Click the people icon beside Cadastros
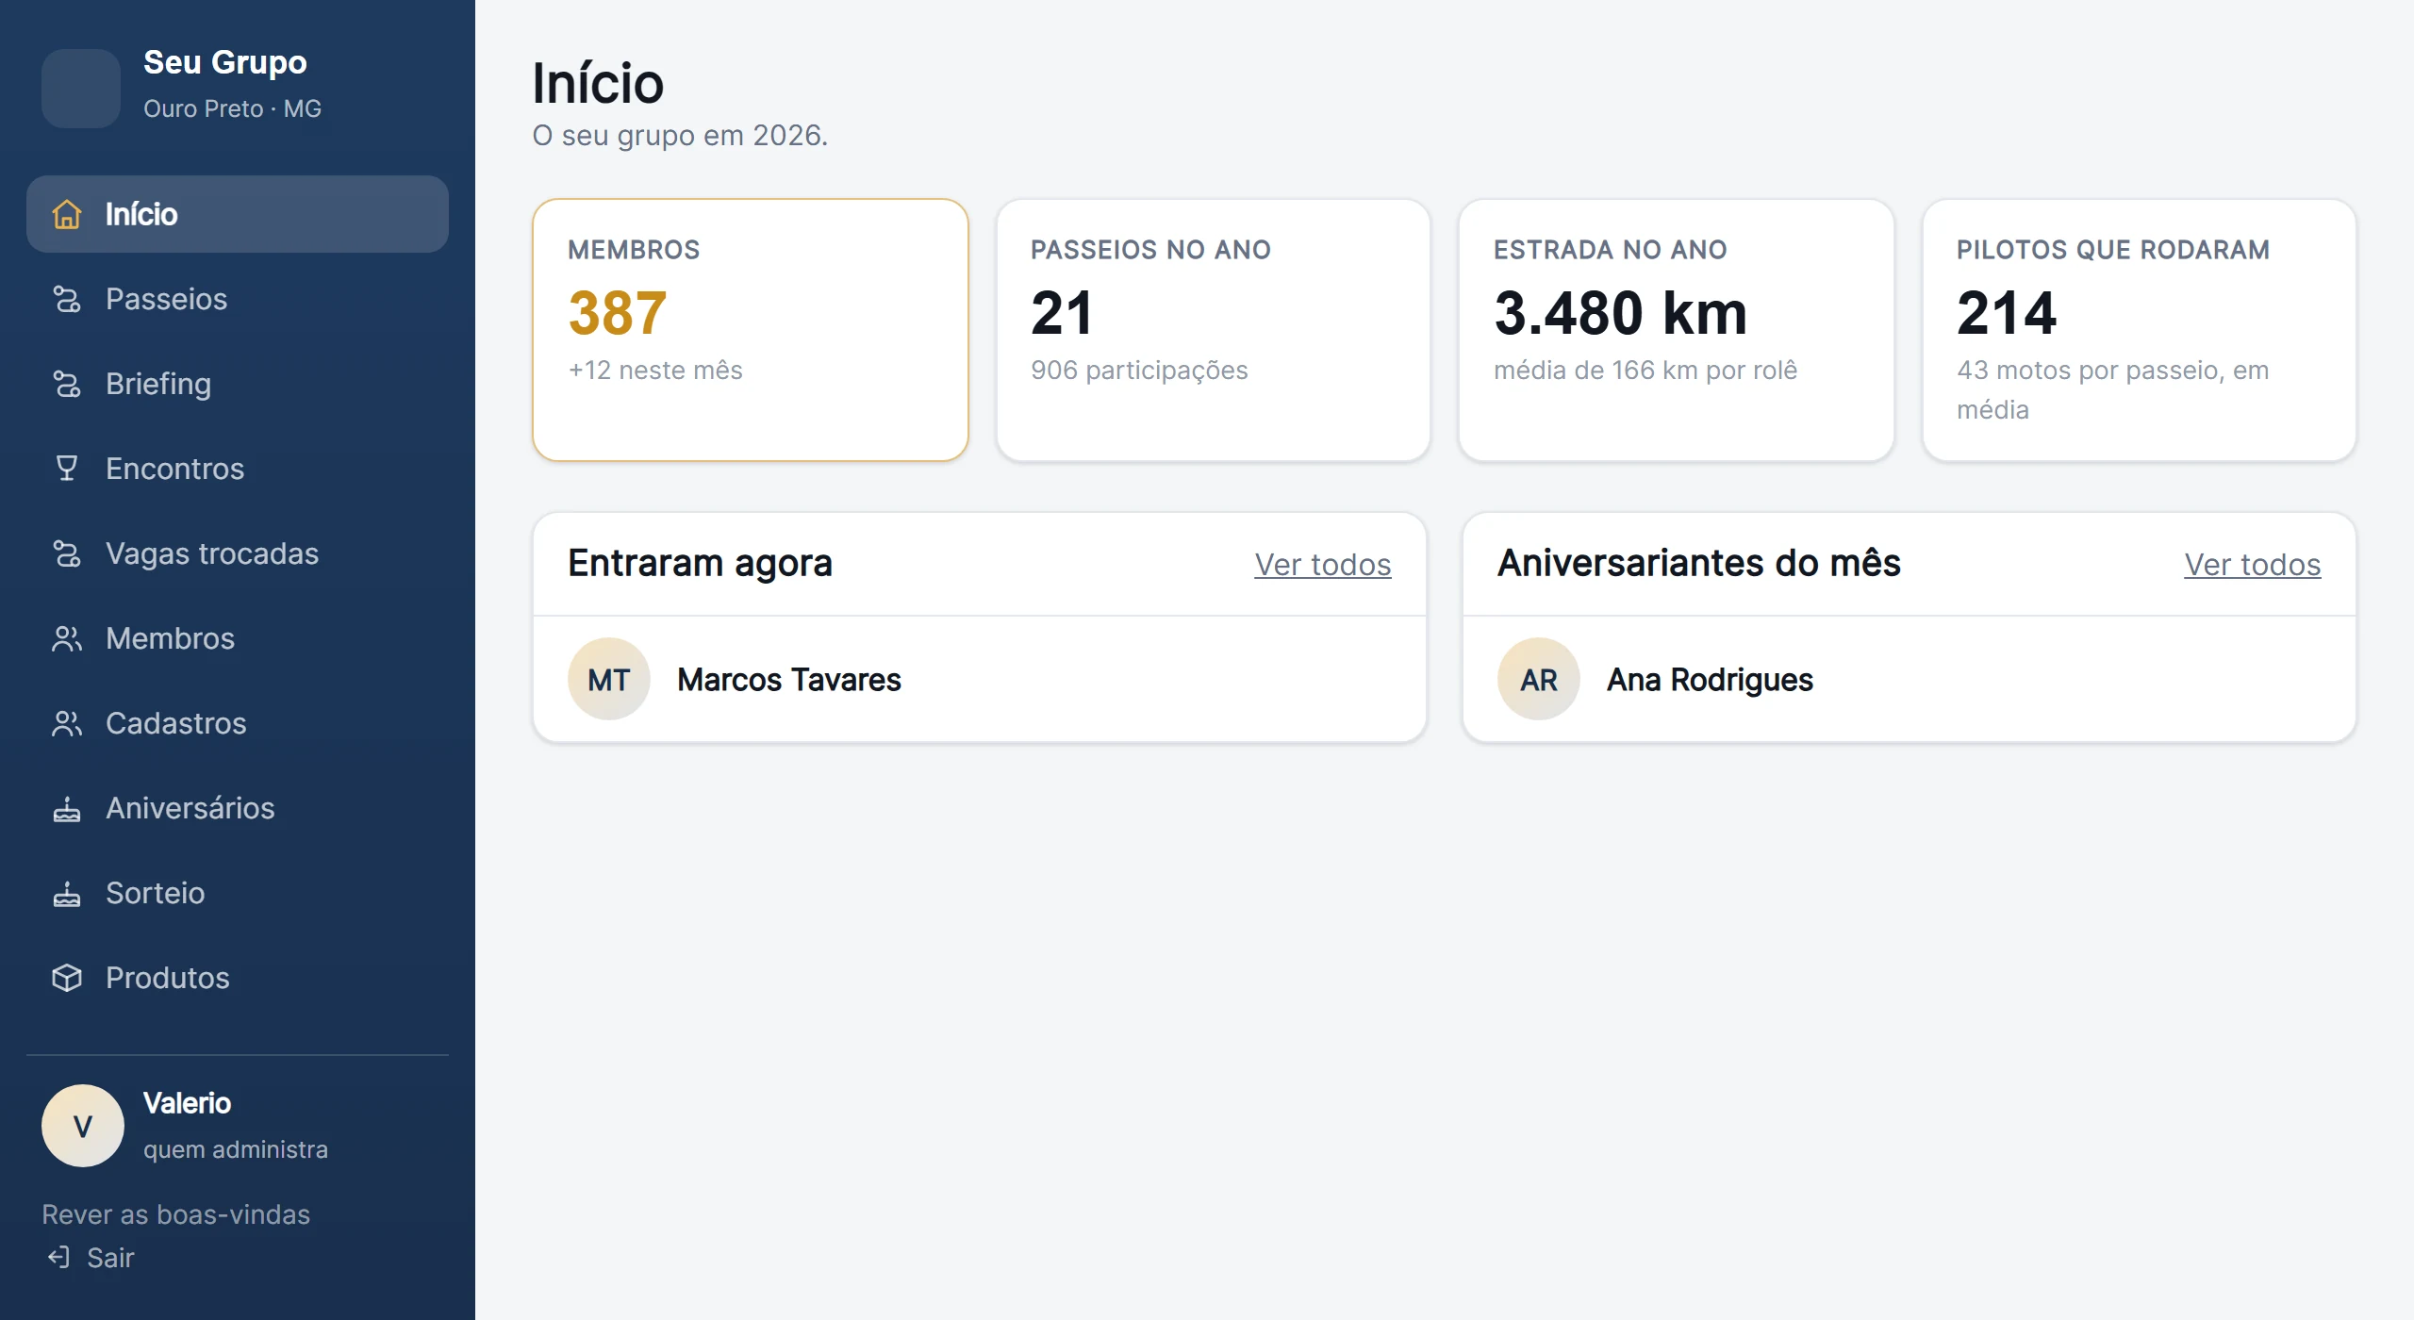The width and height of the screenshot is (2414, 1320). coord(67,723)
